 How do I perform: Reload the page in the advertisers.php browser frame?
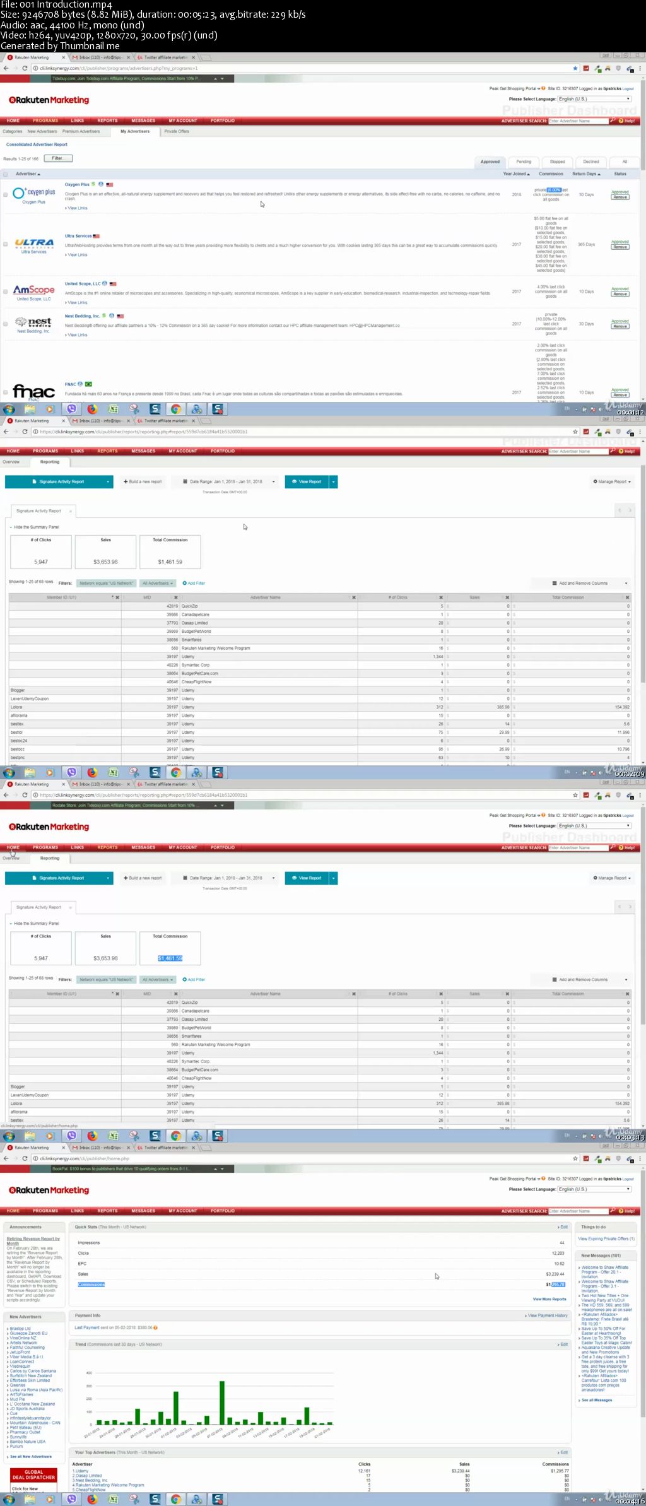pos(25,68)
